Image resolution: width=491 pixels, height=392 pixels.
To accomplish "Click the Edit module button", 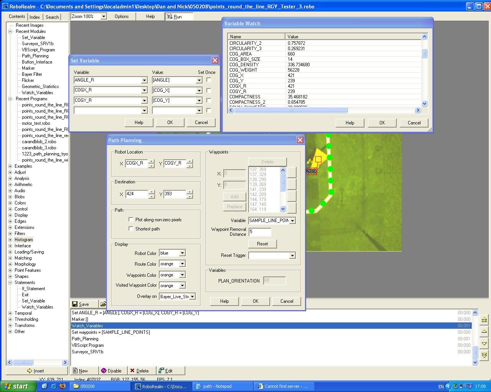I will click(x=166, y=371).
